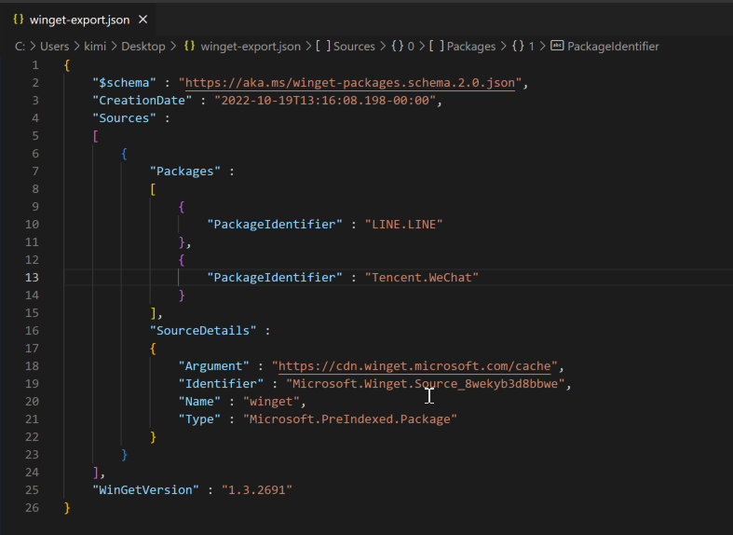The width and height of the screenshot is (733, 535).
Task: Click the "Packages" key on line 7
Action: pyautogui.click(x=184, y=171)
